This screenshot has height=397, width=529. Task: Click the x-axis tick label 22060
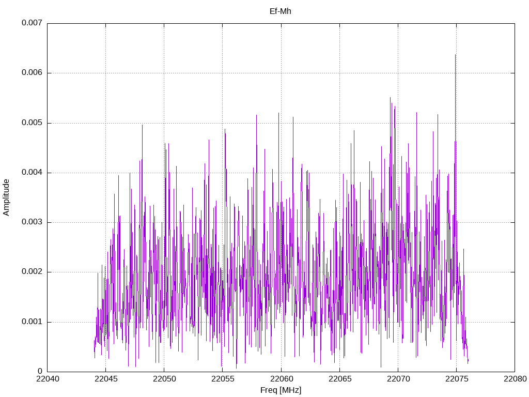click(281, 379)
